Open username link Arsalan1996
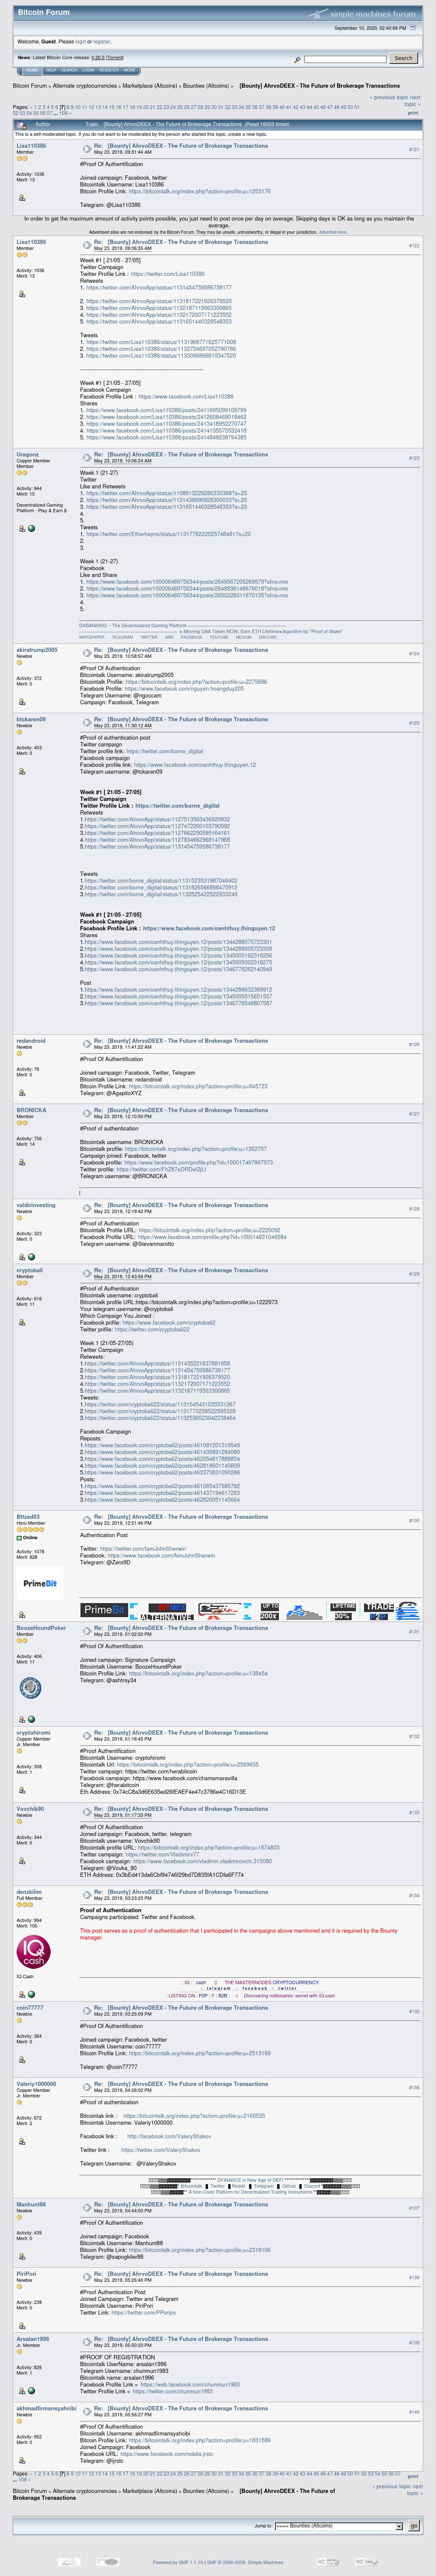Image resolution: width=436 pixels, height=2576 pixels. 33,2339
